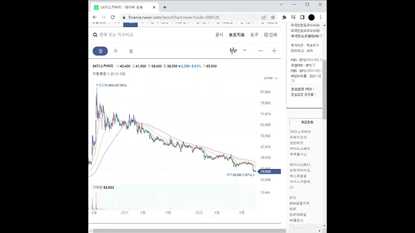Open the candlestick chart type selector
This screenshot has height=233, width=415.
tap(233, 50)
